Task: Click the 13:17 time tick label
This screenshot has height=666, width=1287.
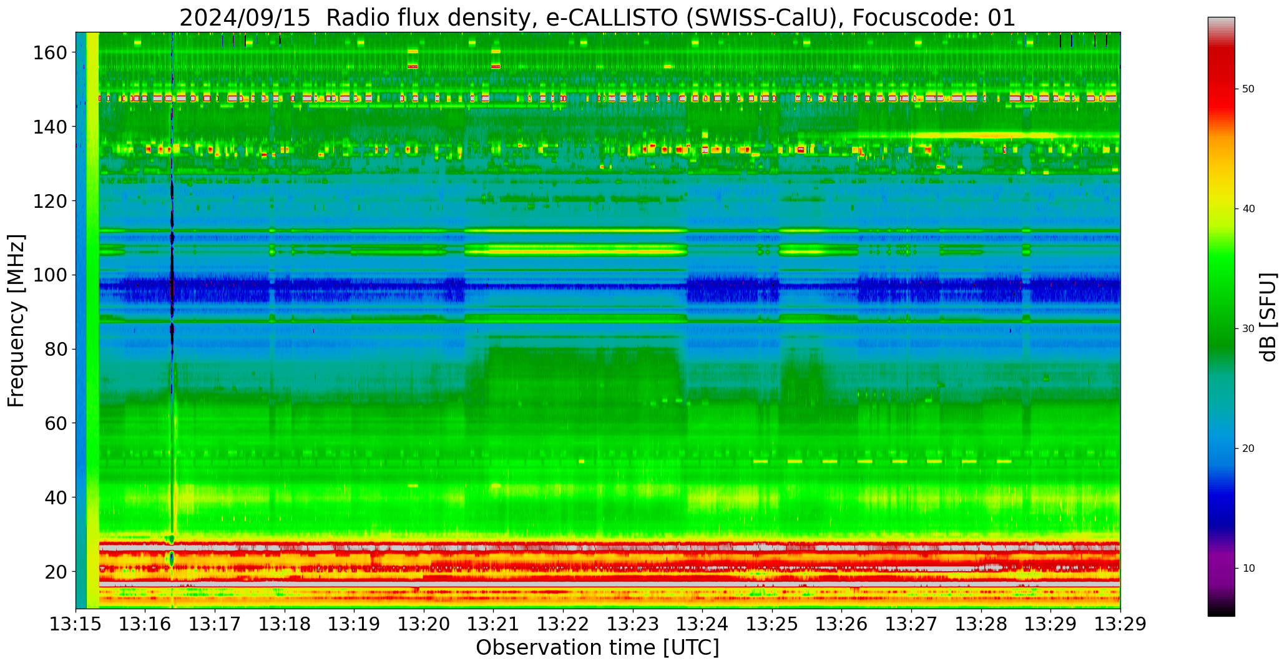Action: pyautogui.click(x=215, y=624)
